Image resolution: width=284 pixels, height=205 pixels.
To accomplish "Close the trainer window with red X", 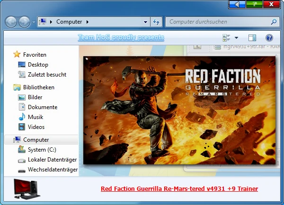I will point(272,4).
